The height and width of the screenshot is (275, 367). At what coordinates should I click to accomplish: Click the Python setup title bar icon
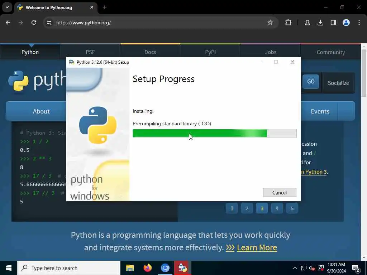point(72,62)
